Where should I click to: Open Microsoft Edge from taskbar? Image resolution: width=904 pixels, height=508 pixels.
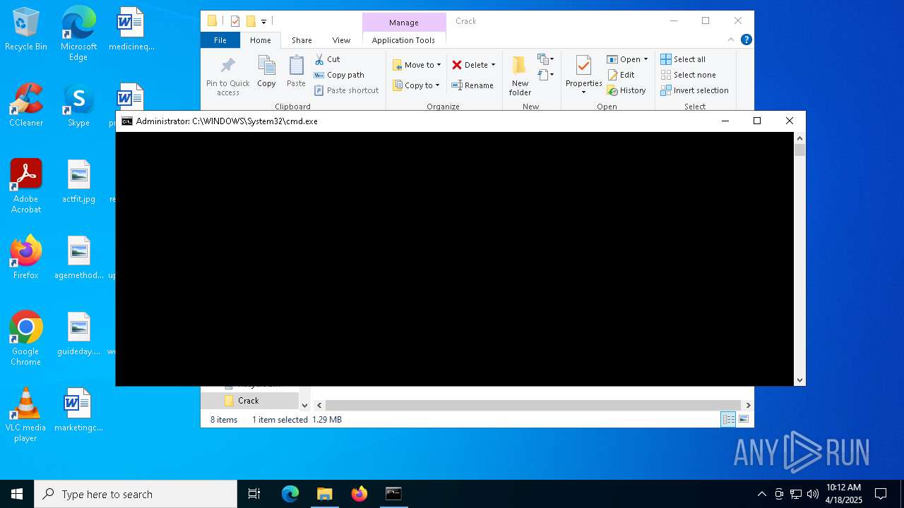(x=290, y=494)
